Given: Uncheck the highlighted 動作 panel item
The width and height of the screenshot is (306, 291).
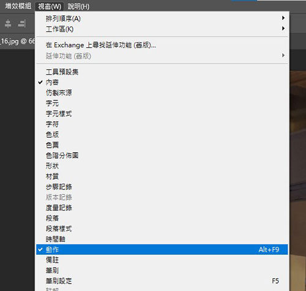Looking at the screenshot, I should click(162, 249).
